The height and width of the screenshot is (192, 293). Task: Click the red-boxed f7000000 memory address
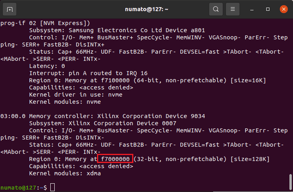coord(115,159)
